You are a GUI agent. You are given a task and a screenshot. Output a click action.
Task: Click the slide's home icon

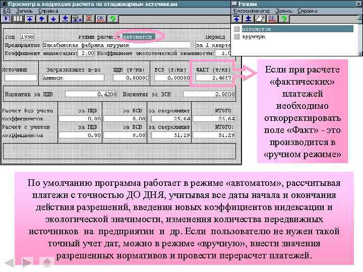click(x=46, y=262)
